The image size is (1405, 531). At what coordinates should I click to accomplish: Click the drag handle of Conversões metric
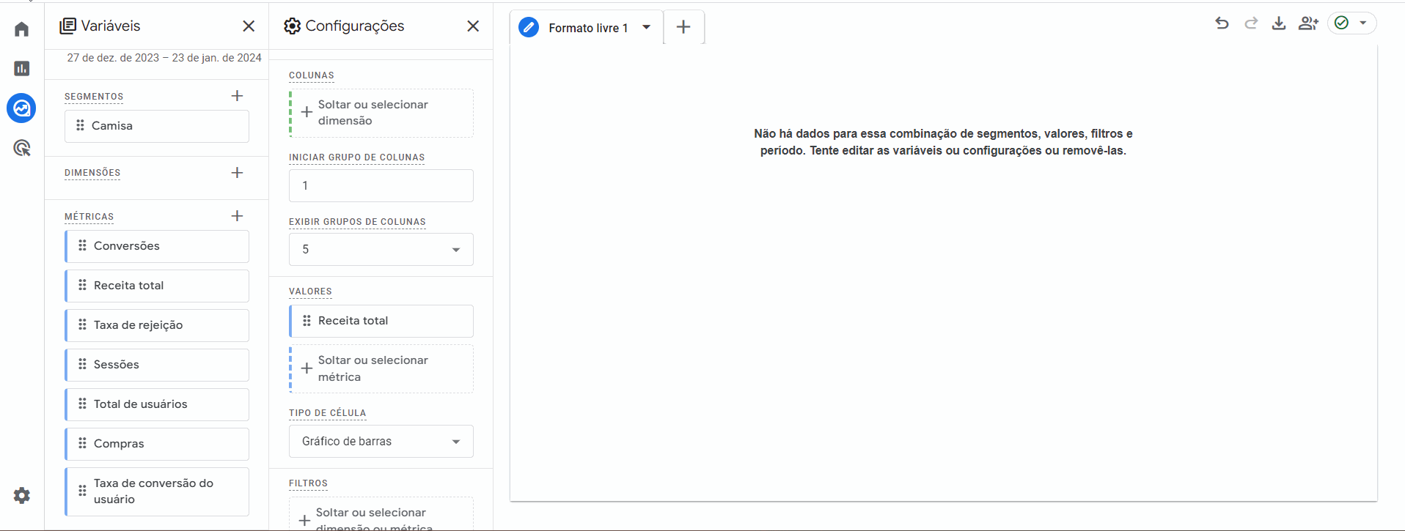click(x=82, y=246)
